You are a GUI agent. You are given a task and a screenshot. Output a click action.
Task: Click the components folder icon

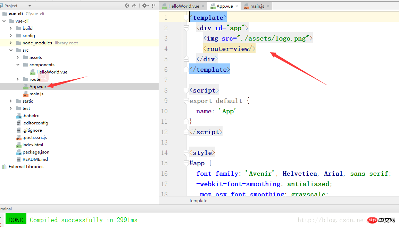click(26, 65)
